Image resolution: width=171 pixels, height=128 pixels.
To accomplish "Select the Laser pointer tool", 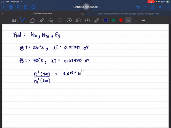I will [x=97, y=20].
